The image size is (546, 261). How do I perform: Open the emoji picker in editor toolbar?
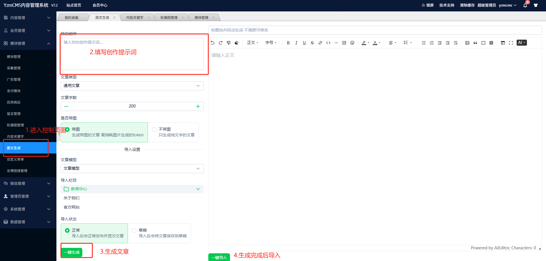[352, 43]
